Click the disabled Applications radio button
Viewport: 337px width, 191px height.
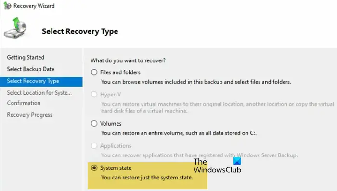point(94,146)
